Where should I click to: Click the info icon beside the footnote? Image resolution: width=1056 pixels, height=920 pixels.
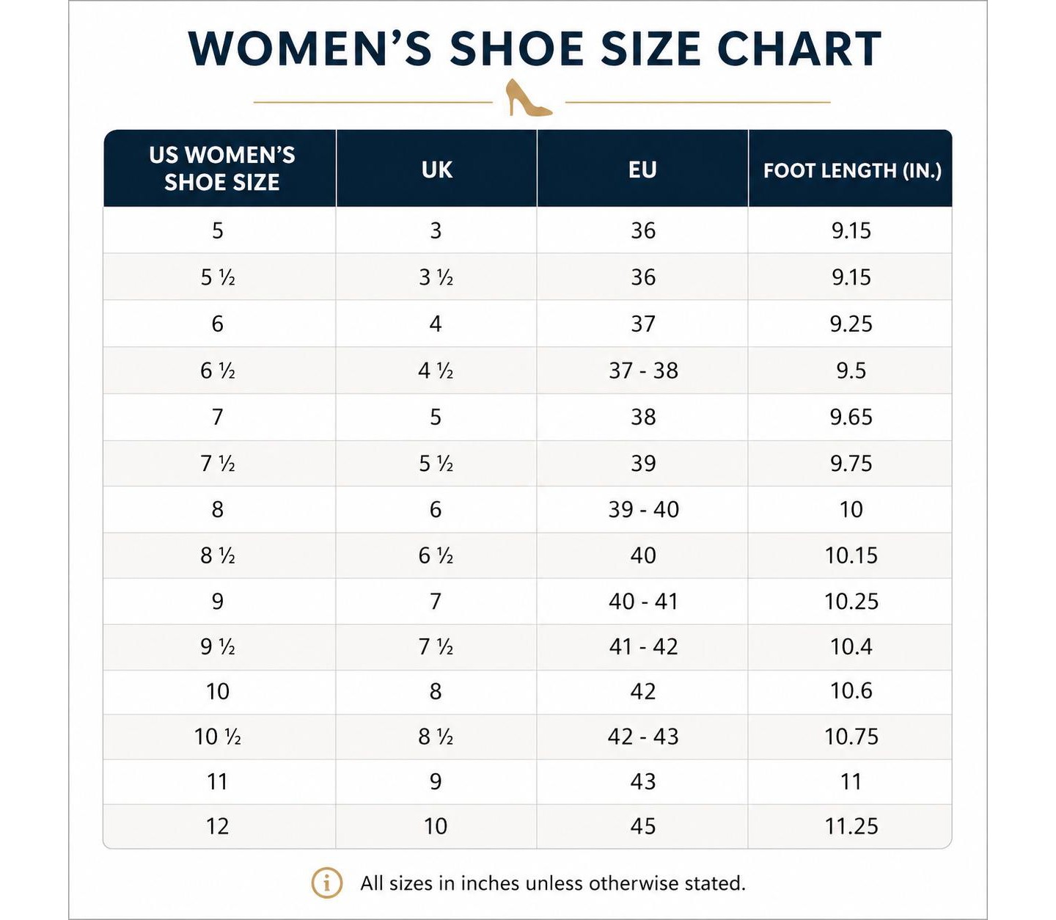click(327, 883)
